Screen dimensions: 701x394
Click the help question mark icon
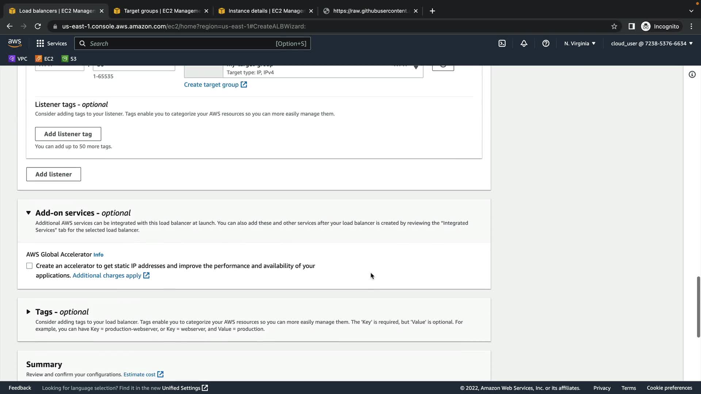546,43
